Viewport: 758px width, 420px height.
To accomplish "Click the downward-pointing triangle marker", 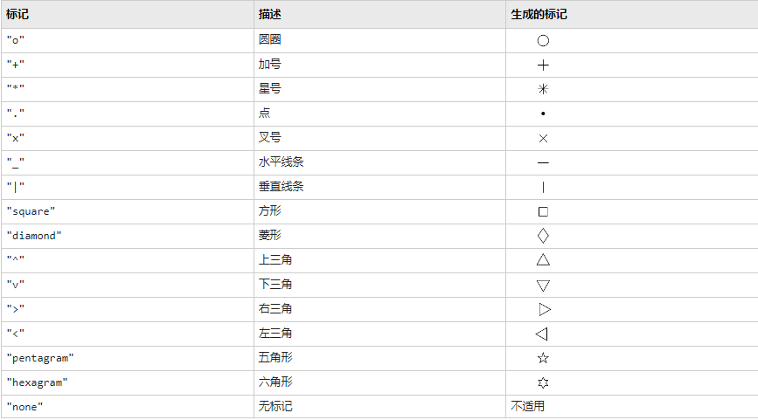I will click(543, 286).
